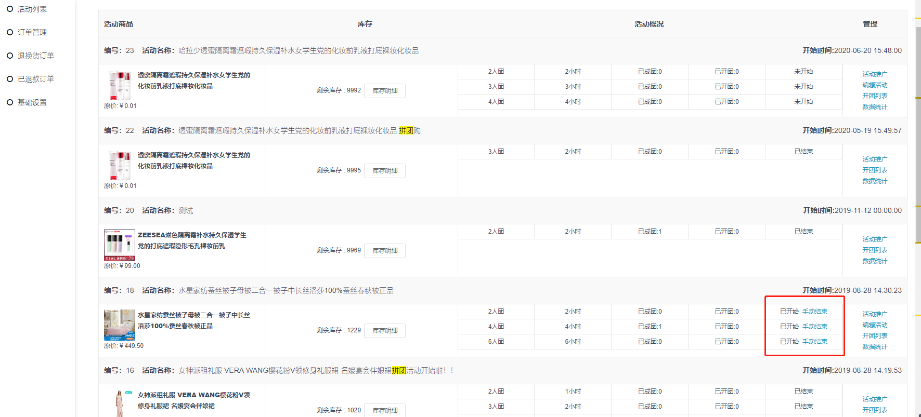Click 库存明细 button for stock 1229
Viewport: 921px width, 417px height.
(385, 330)
